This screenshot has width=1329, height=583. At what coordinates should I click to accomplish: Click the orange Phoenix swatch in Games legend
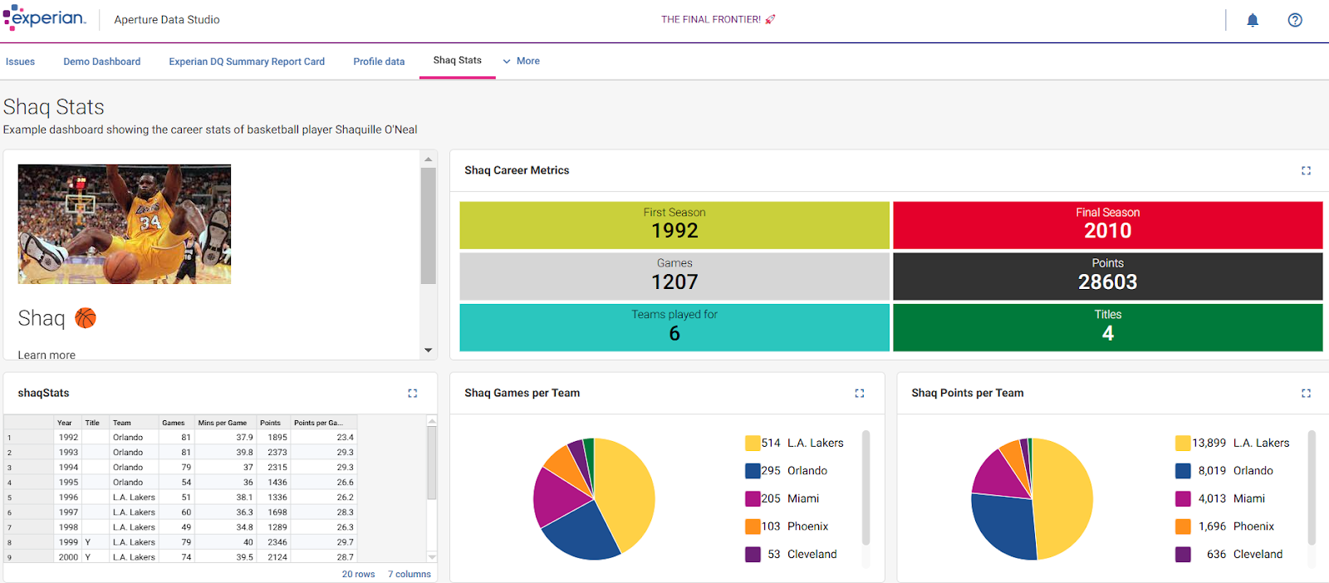point(753,527)
